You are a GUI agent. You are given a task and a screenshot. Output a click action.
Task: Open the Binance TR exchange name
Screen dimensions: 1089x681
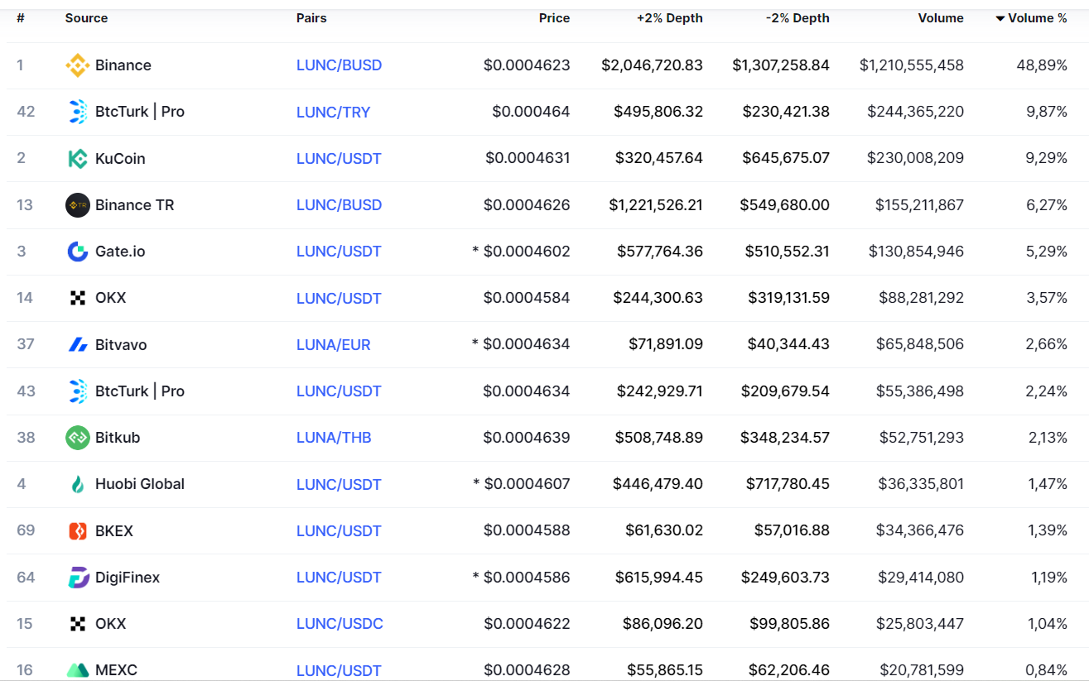pos(135,205)
